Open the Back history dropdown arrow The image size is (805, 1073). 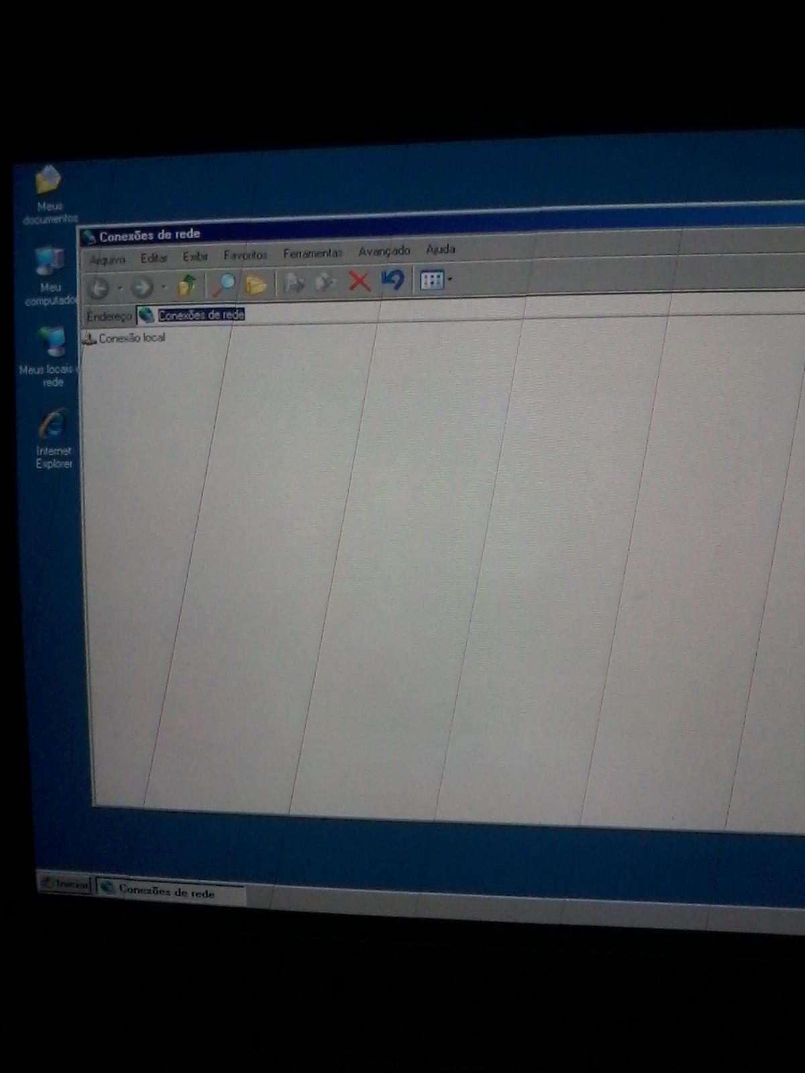coord(119,288)
